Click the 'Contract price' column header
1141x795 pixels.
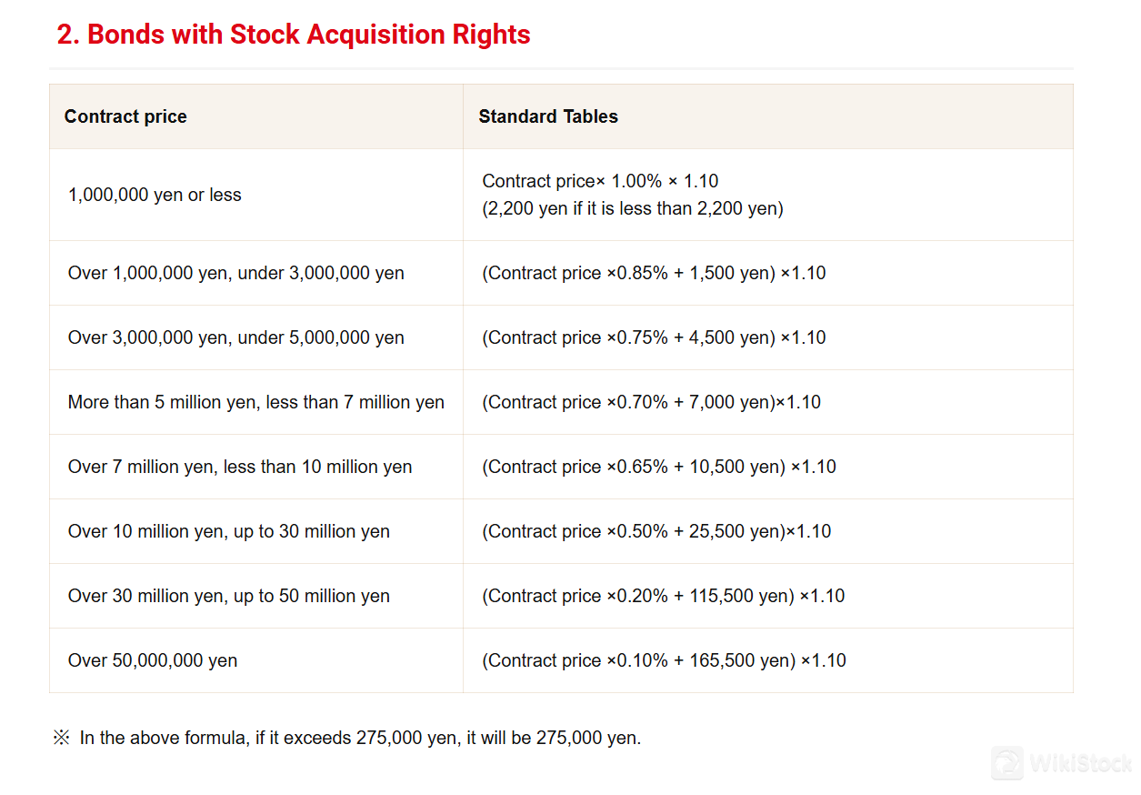point(125,116)
